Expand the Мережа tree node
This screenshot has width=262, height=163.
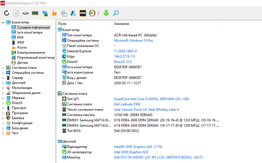point(3,98)
